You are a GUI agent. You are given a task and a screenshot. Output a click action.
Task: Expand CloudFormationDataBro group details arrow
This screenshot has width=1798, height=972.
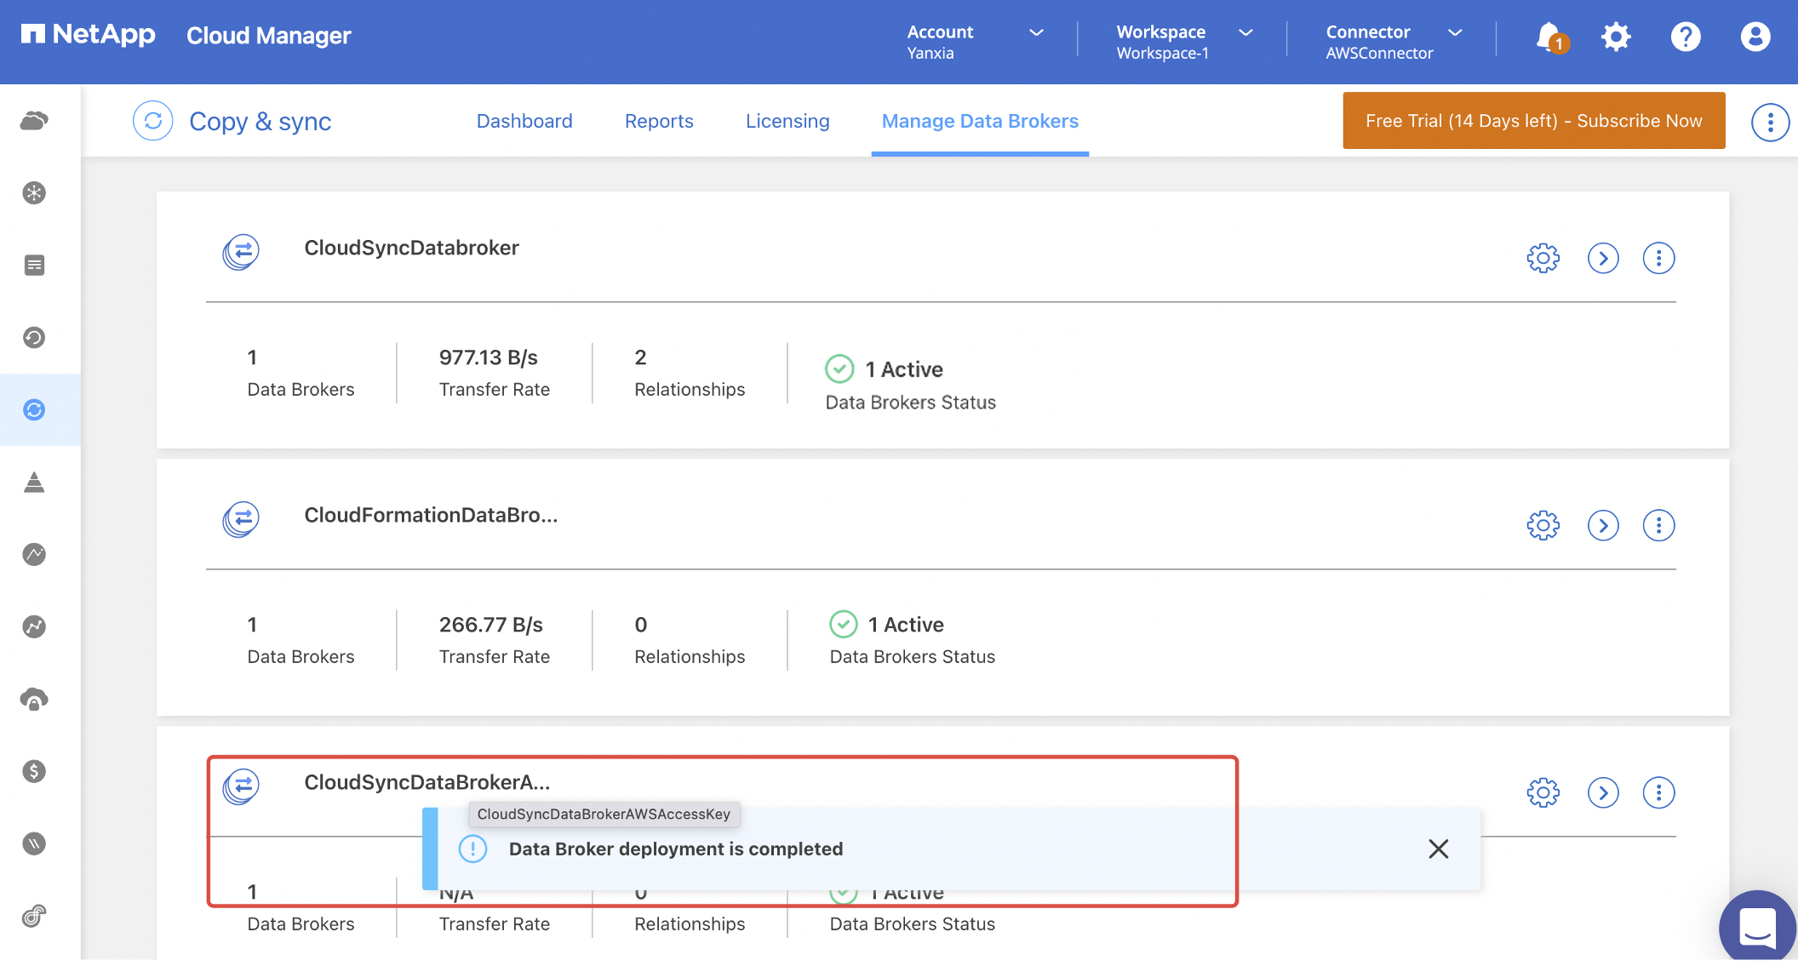pyautogui.click(x=1603, y=525)
